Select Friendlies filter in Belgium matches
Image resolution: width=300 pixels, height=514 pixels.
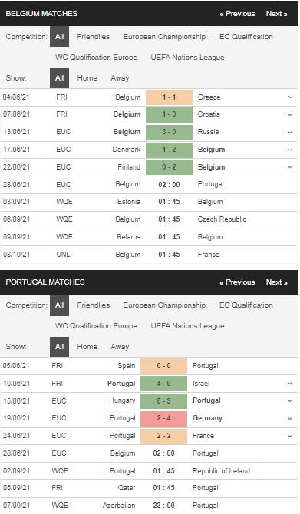click(x=93, y=37)
